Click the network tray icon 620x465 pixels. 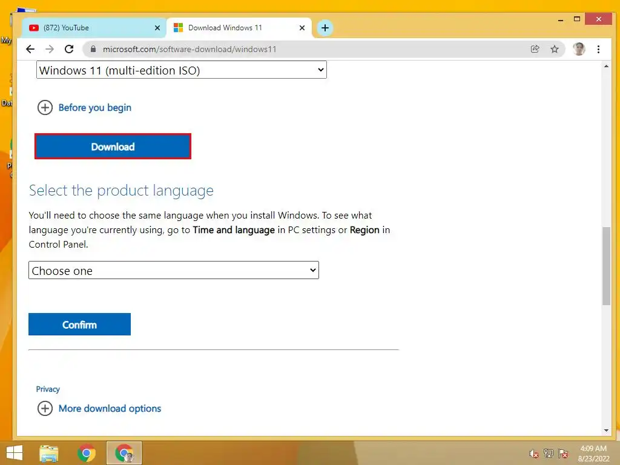[549, 453]
